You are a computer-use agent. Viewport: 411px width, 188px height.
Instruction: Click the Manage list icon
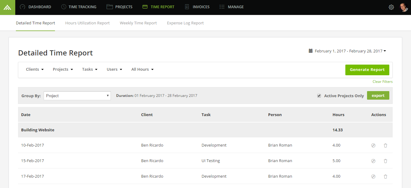(222, 7)
